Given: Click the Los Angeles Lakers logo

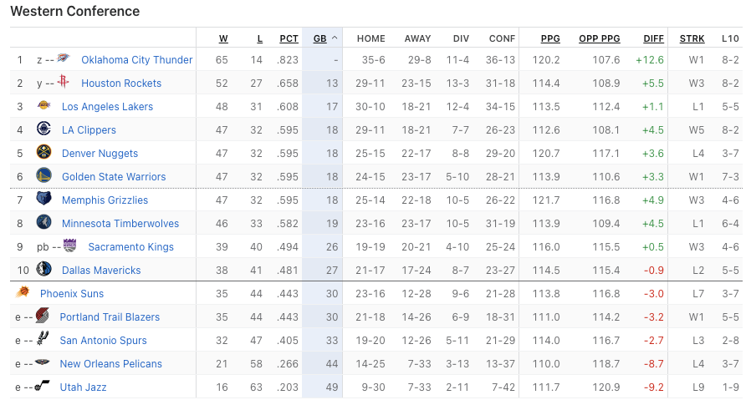Looking at the screenshot, I should pyautogui.click(x=43, y=105).
